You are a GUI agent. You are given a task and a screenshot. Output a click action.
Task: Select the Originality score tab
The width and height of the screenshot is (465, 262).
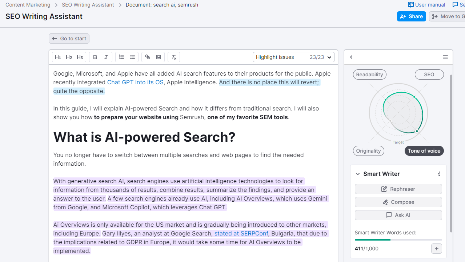pos(368,151)
